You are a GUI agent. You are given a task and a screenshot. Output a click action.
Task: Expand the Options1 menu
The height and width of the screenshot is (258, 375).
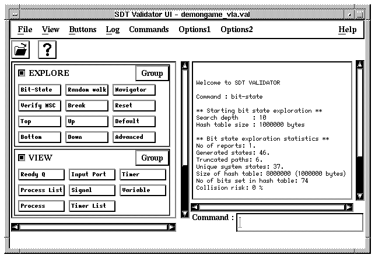coord(194,30)
